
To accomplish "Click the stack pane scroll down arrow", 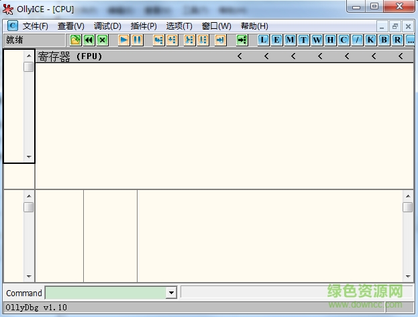I will [x=408, y=277].
